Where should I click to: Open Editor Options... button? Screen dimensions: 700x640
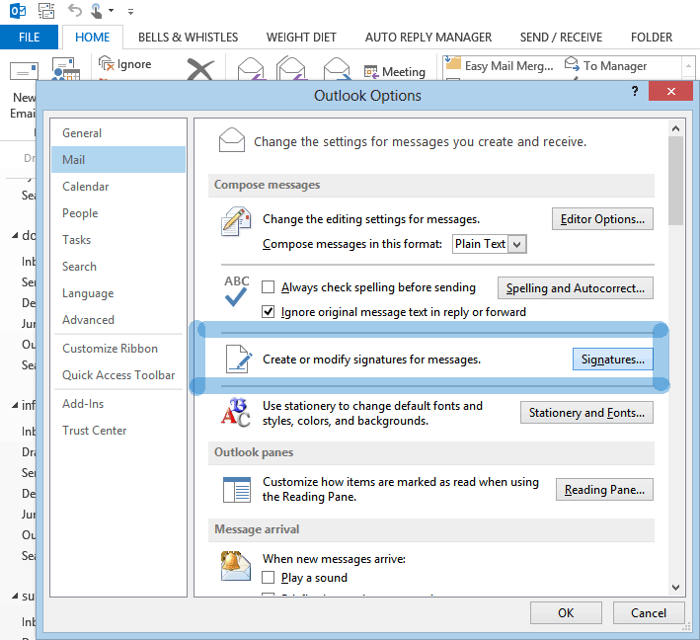(602, 219)
